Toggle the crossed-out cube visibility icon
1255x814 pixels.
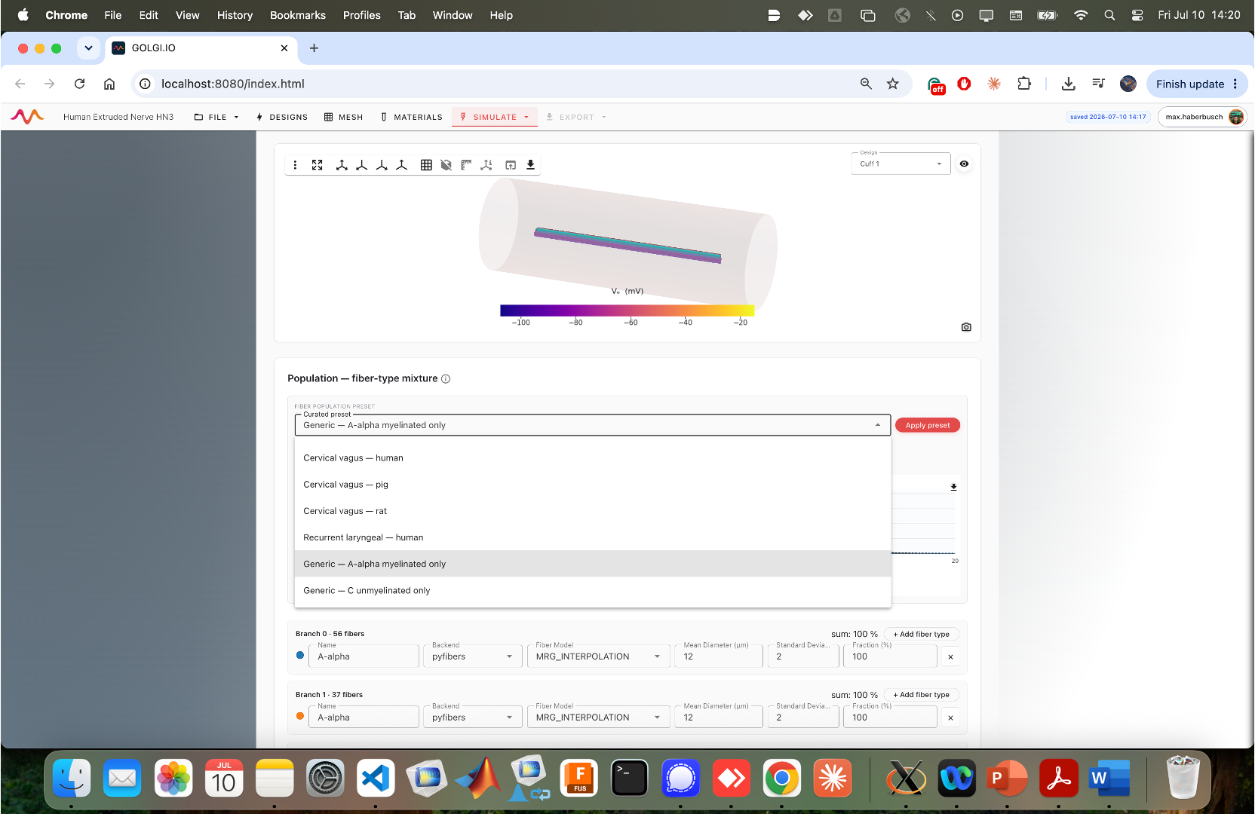coord(446,165)
